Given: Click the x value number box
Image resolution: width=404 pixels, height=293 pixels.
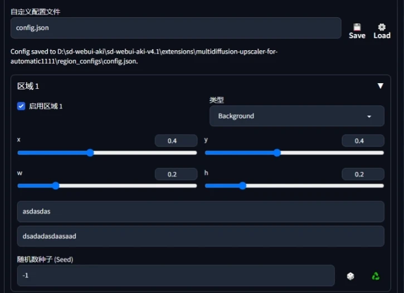Looking at the screenshot, I should point(176,141).
